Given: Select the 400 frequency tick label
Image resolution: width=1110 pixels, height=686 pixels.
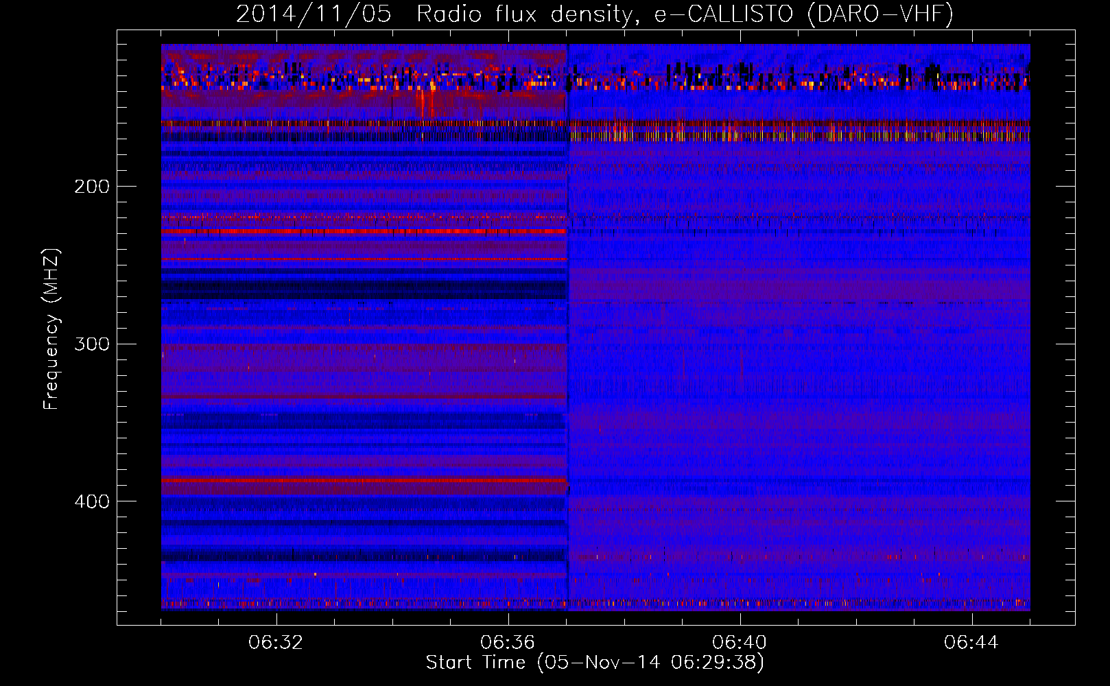Looking at the screenshot, I should (92, 501).
